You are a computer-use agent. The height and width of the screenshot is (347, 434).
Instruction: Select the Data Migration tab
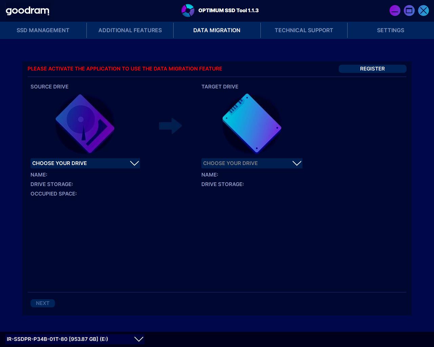(217, 30)
